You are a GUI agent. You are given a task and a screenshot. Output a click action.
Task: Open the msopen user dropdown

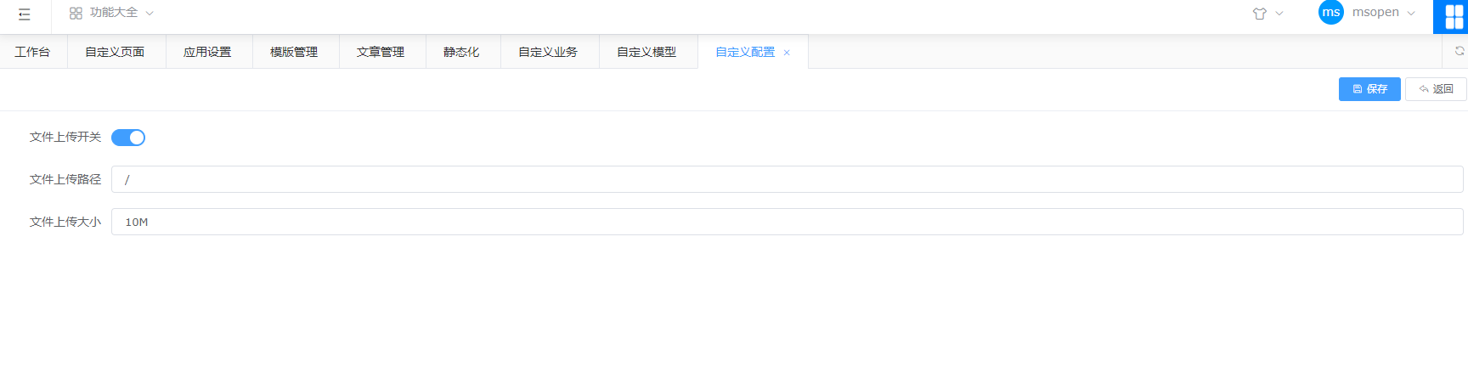[x=1383, y=13]
